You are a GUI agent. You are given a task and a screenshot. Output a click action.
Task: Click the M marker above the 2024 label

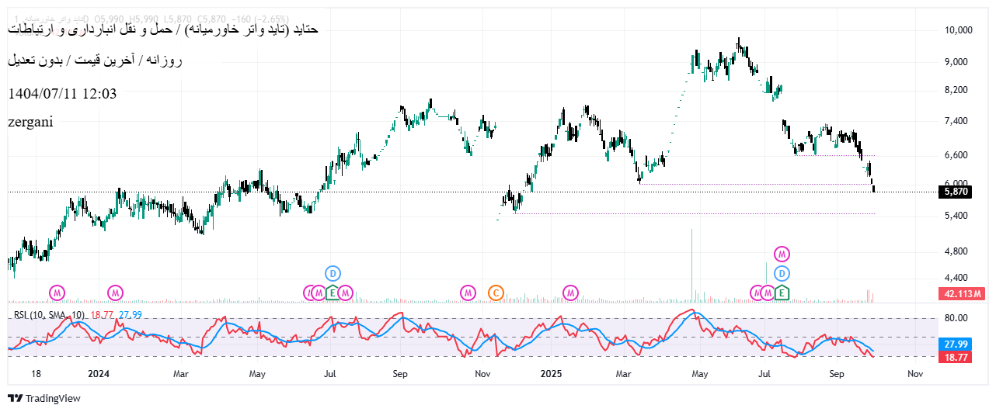click(115, 293)
